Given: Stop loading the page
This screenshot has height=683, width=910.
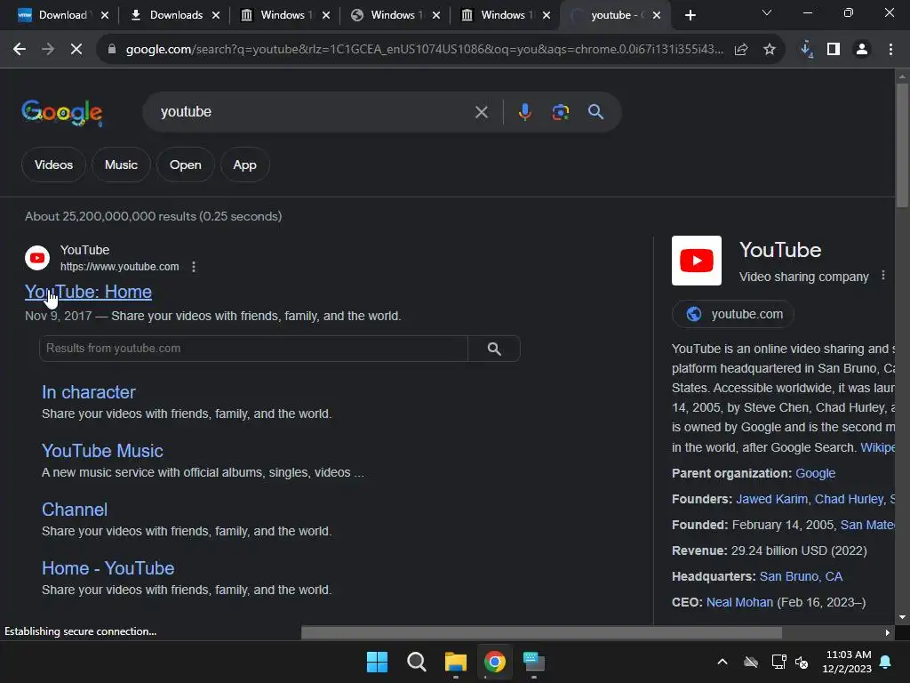Looking at the screenshot, I should pos(76,50).
